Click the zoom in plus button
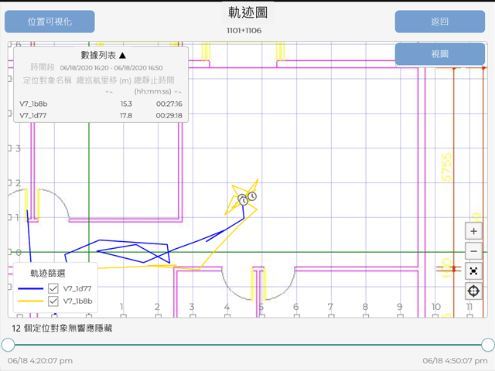Screen dimensions: 495x371 pos(473,231)
